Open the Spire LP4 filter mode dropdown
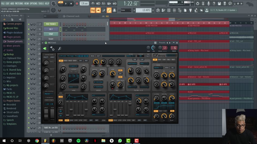 click(144, 63)
